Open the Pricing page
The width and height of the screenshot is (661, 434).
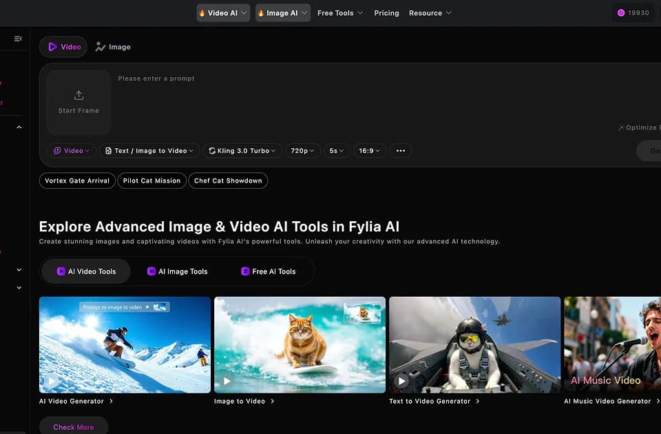pos(386,13)
